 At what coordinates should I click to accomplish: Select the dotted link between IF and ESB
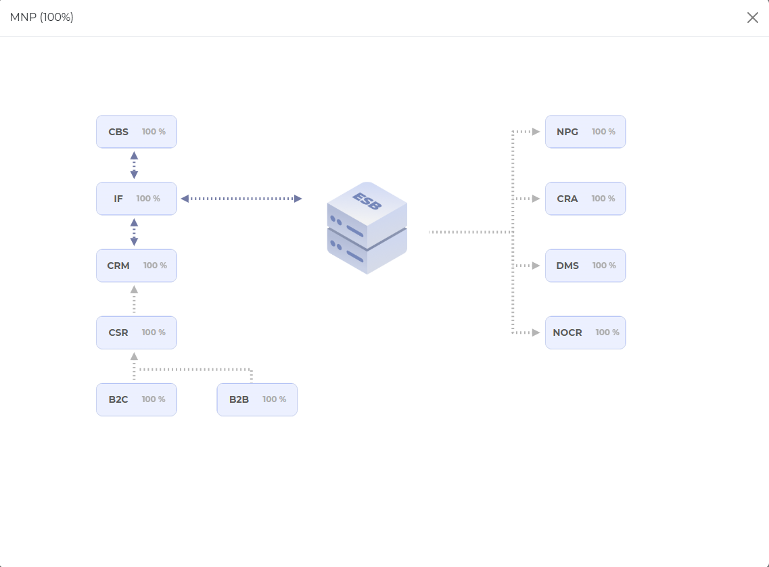[241, 199]
